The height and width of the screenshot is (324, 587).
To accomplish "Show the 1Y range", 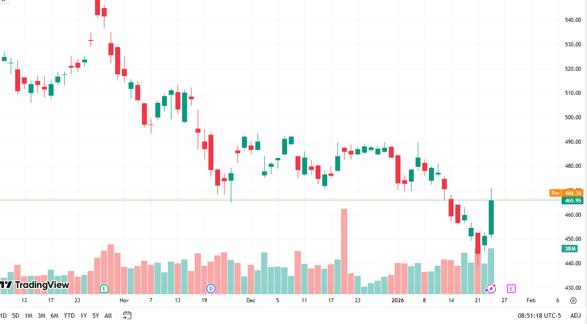I will [x=83, y=316].
